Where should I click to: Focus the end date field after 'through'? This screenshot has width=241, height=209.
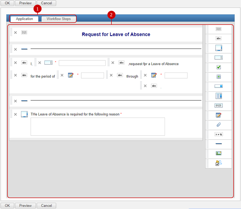point(176,76)
